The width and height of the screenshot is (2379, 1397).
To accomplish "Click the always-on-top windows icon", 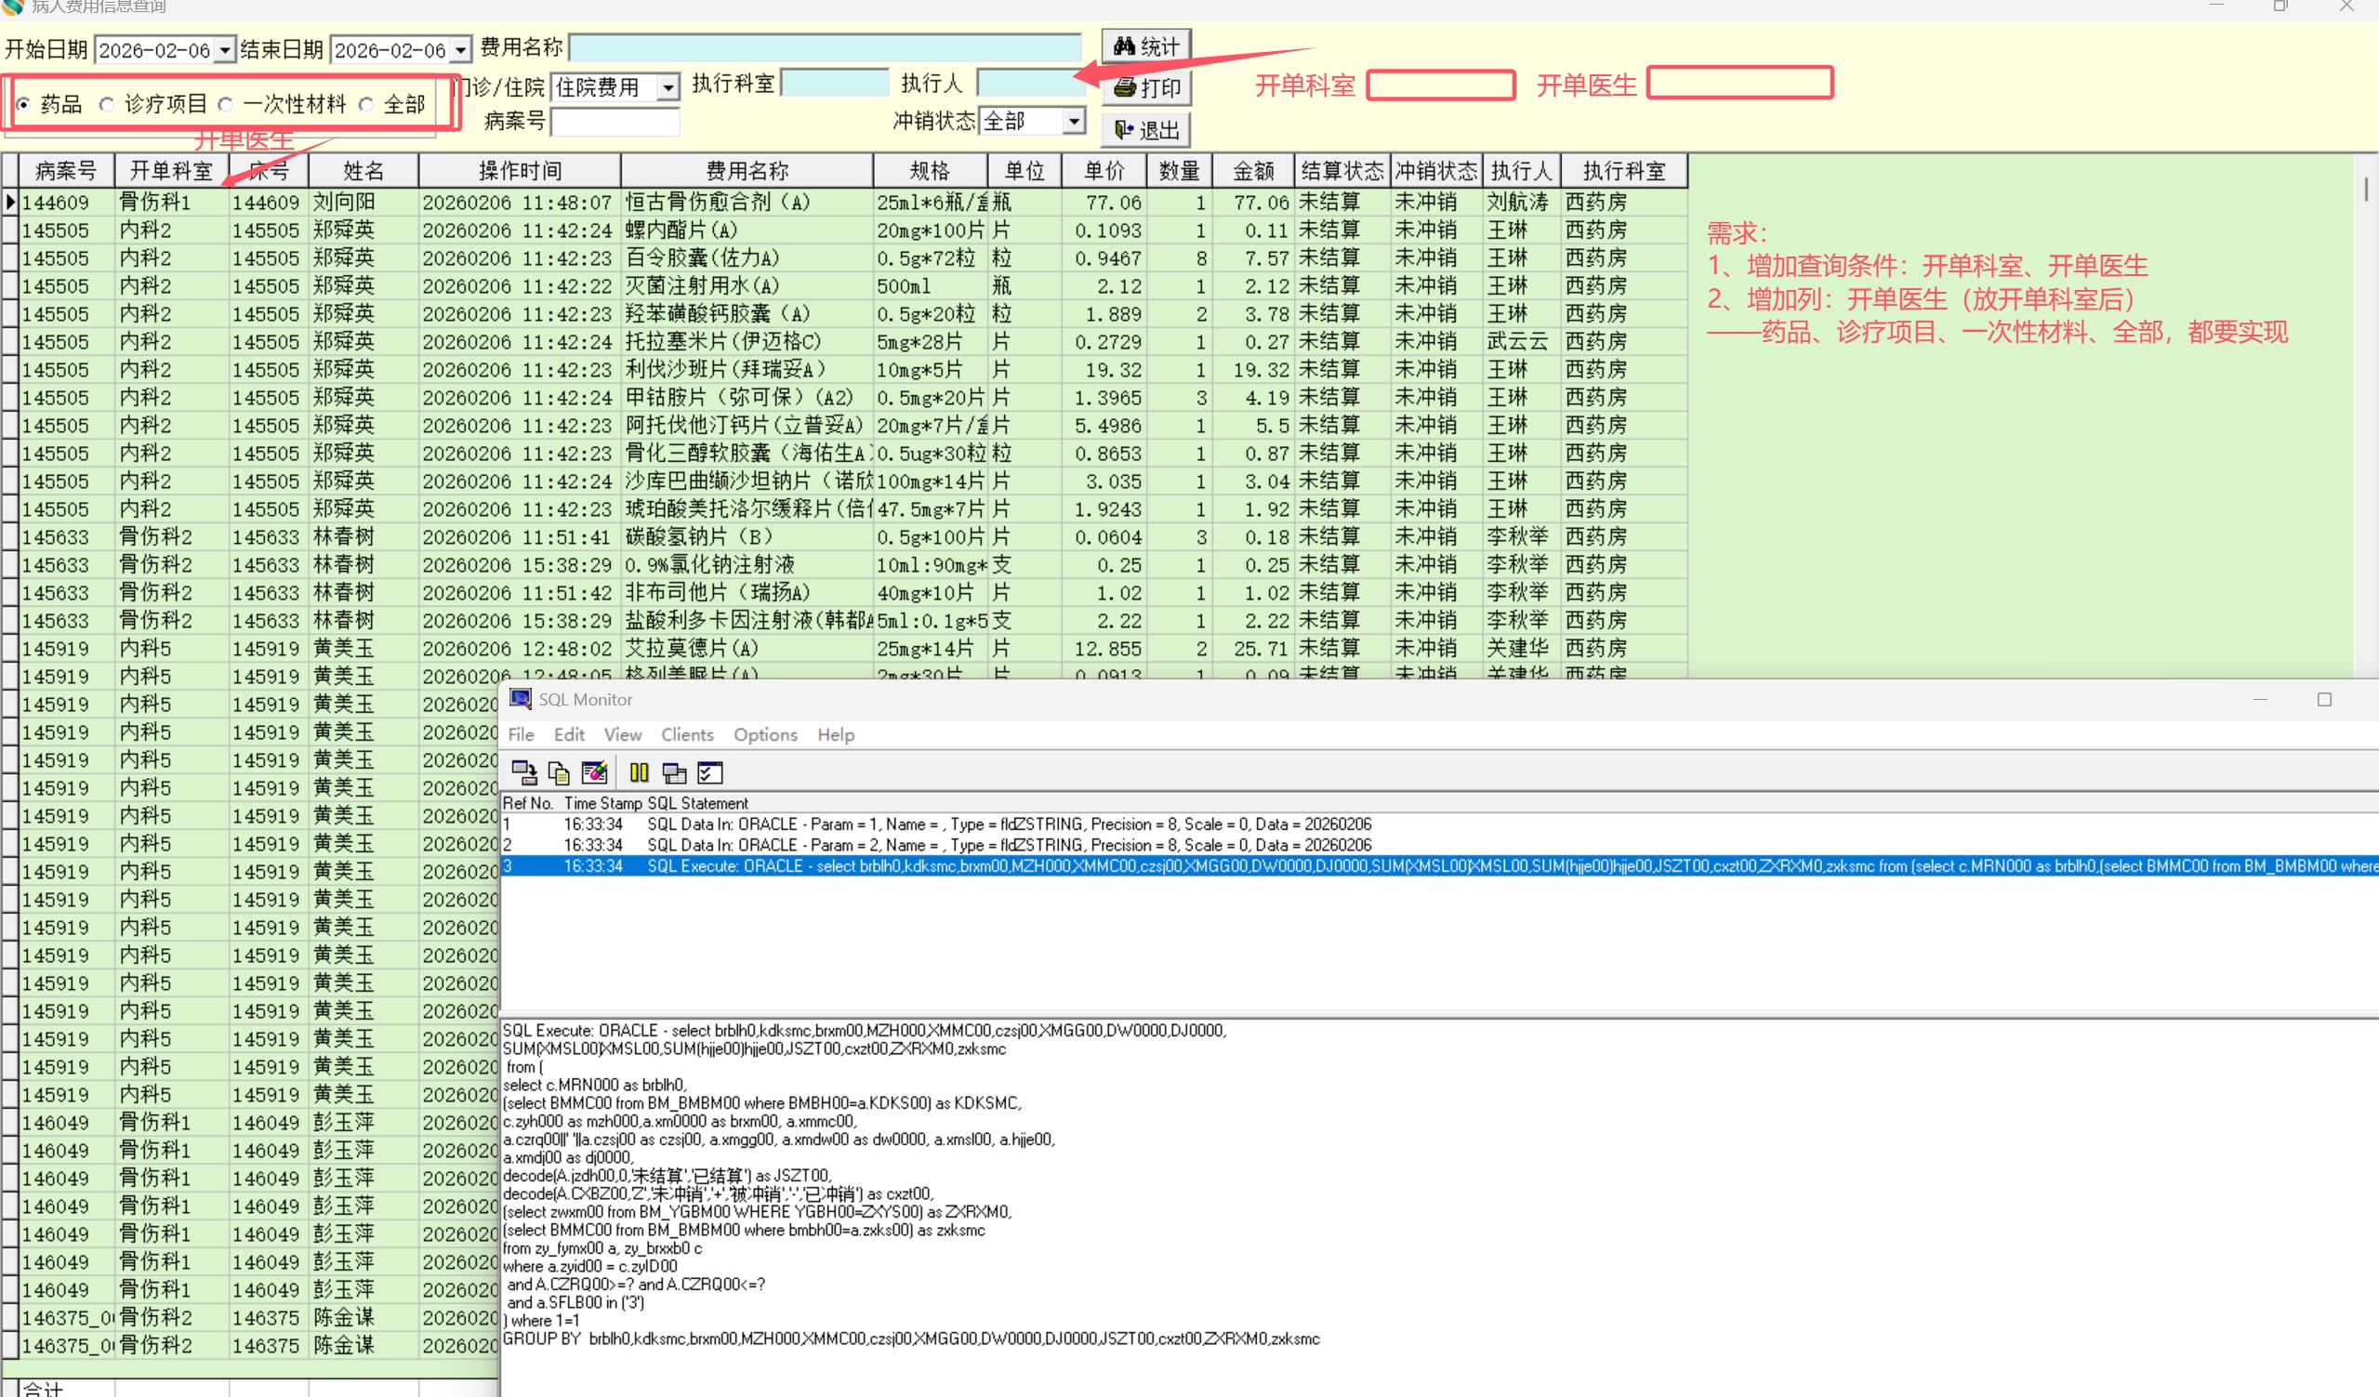I will coord(674,773).
